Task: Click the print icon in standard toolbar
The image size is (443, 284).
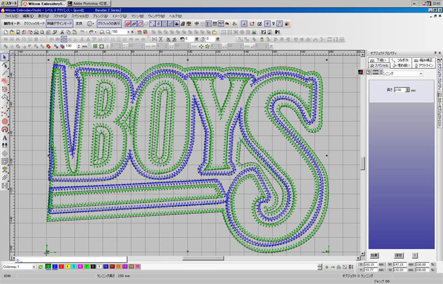Action: 36,32
